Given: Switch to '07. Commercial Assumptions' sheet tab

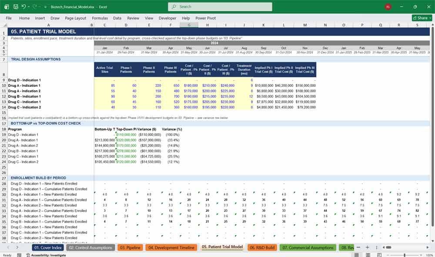Looking at the screenshot, I should [x=308, y=247].
